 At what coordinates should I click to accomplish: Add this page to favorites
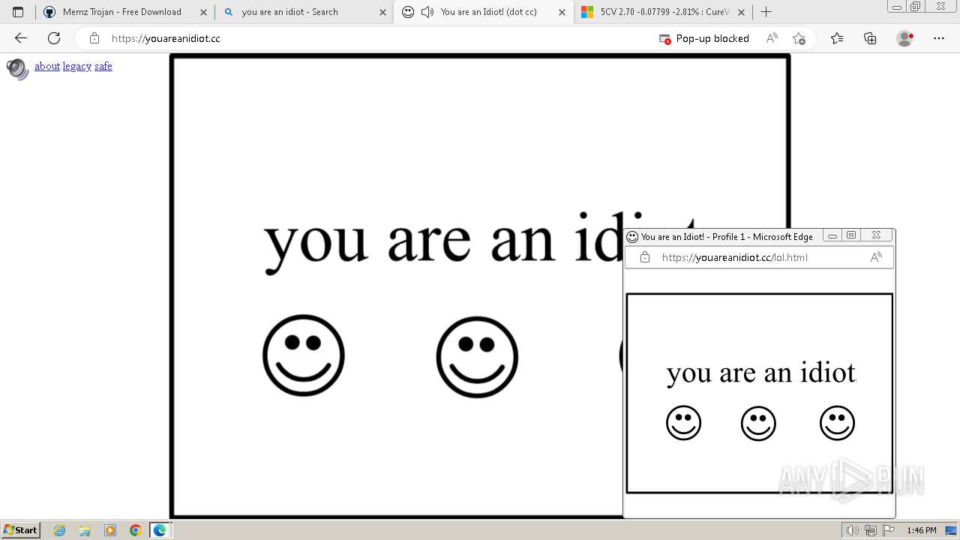[799, 38]
